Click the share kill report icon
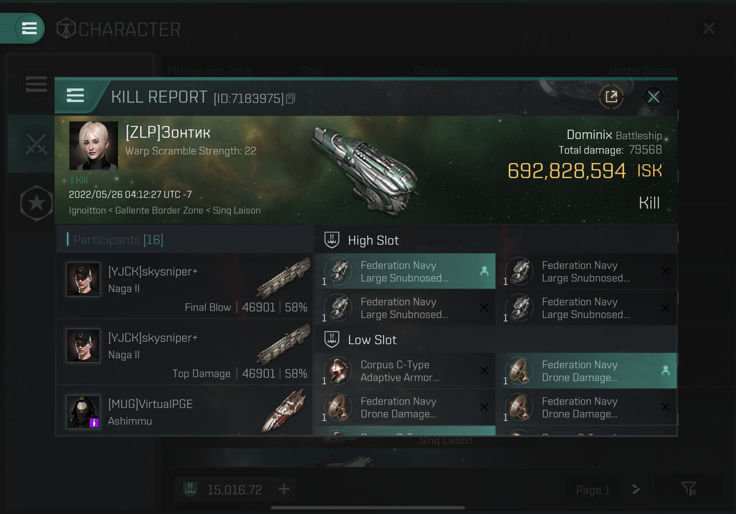736x514 pixels. (x=611, y=96)
